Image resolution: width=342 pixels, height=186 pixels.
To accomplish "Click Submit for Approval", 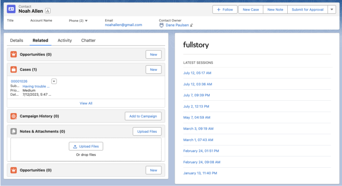I will [307, 10].
